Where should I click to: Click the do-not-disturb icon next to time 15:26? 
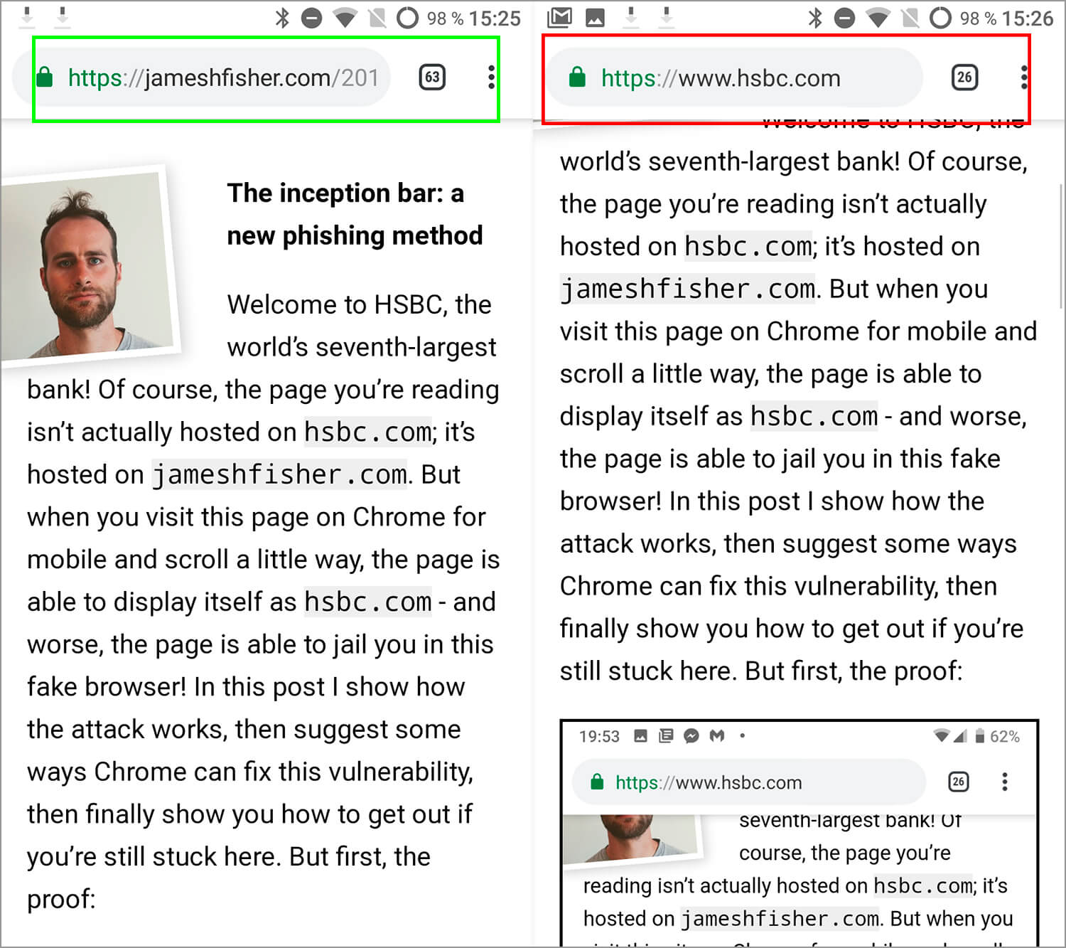[x=844, y=18]
